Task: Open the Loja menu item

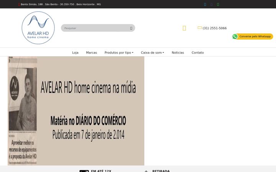Action: tap(75, 53)
